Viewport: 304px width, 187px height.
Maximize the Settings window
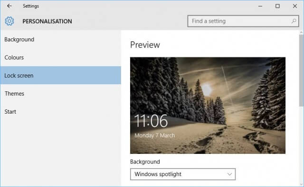point(277,6)
